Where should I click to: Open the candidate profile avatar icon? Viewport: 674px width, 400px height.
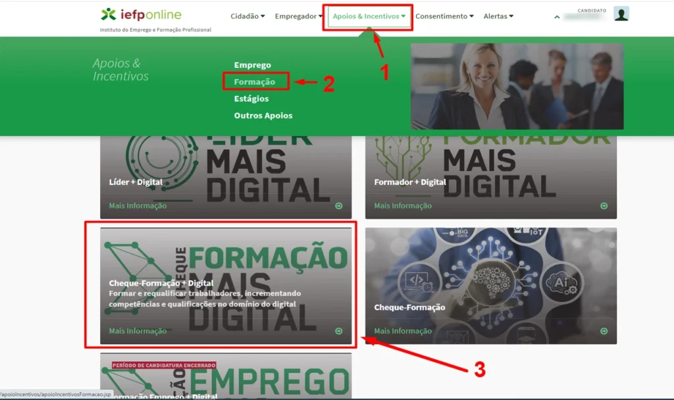click(x=621, y=14)
